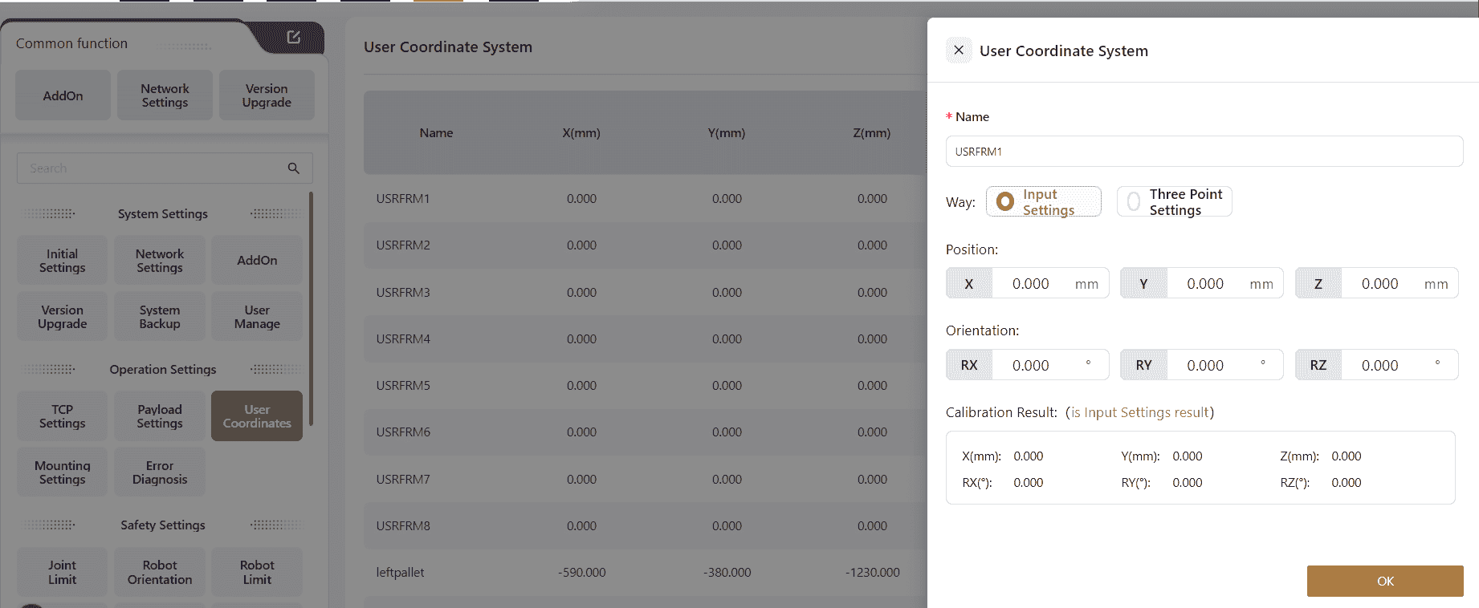
Task: Select the Three Point Settings radio option
Action: pyautogui.click(x=1134, y=202)
